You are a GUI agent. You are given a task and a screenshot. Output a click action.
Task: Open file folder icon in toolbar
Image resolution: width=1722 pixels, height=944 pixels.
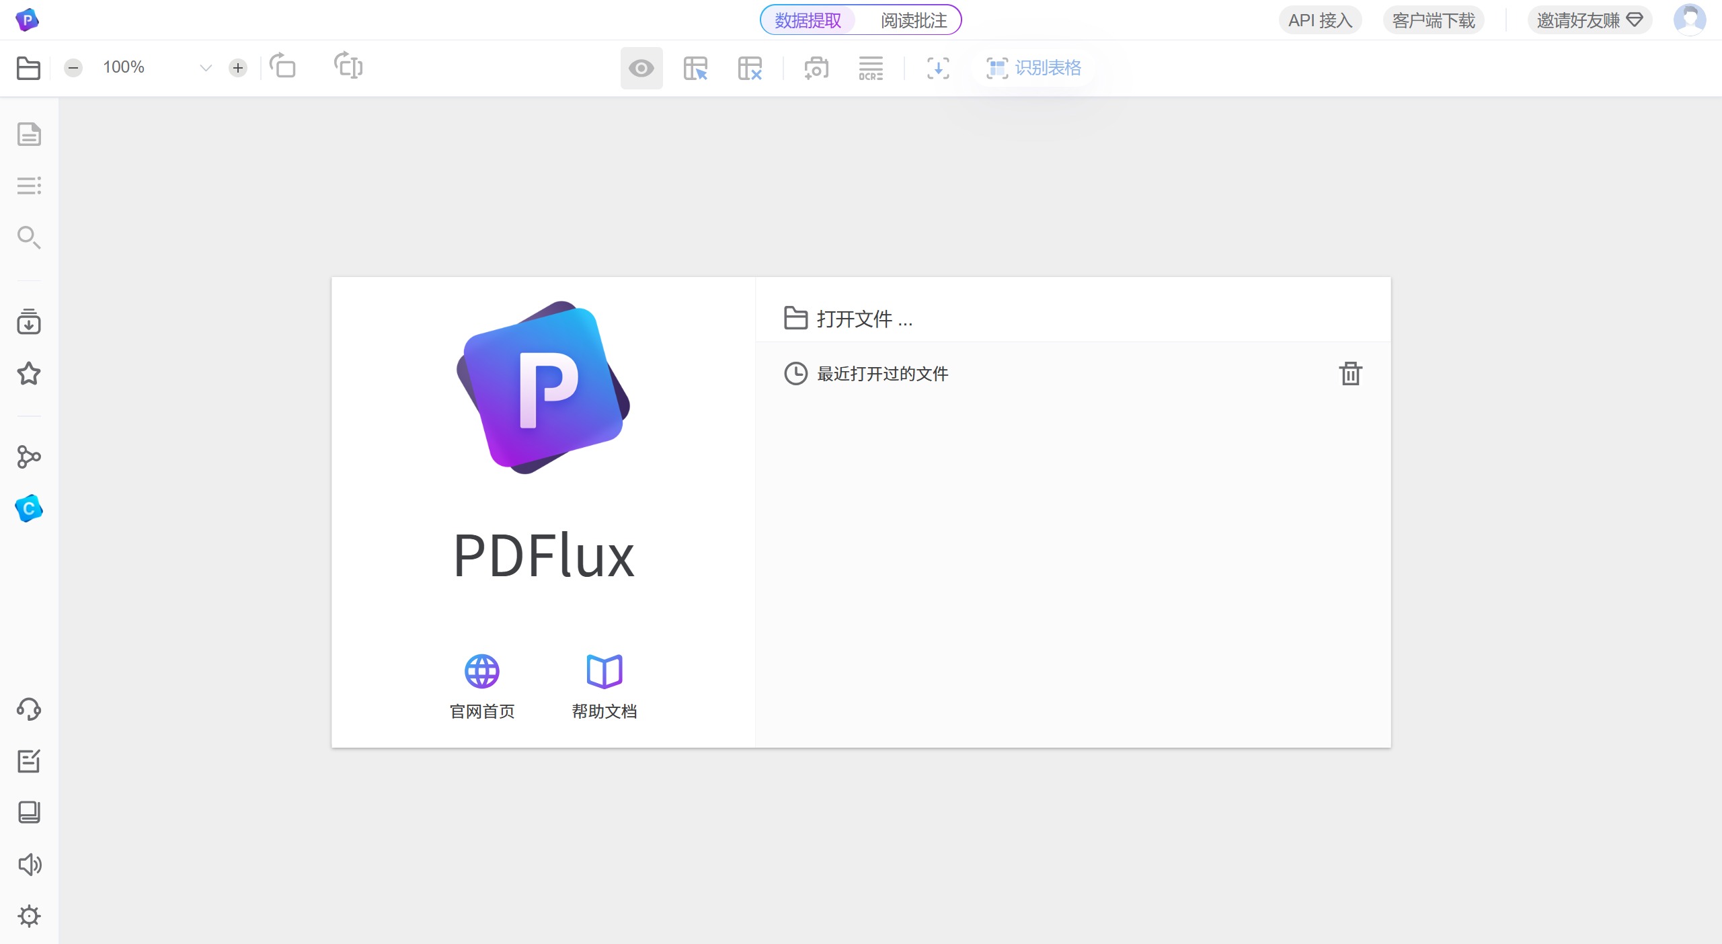(28, 68)
